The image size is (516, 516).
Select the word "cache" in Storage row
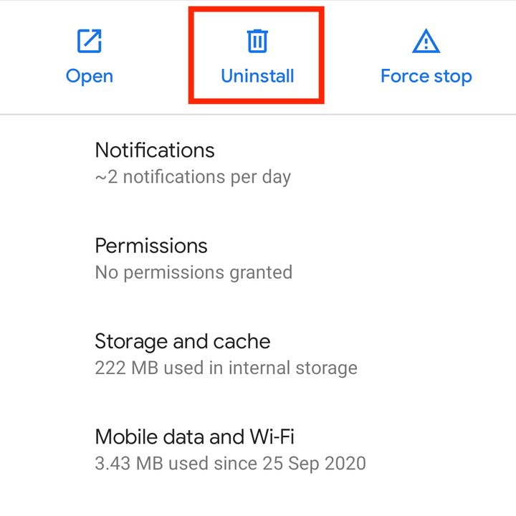point(242,341)
